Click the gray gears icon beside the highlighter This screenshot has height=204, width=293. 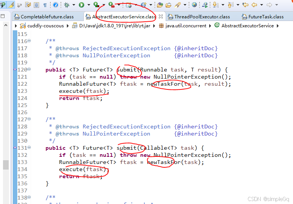point(19,5)
